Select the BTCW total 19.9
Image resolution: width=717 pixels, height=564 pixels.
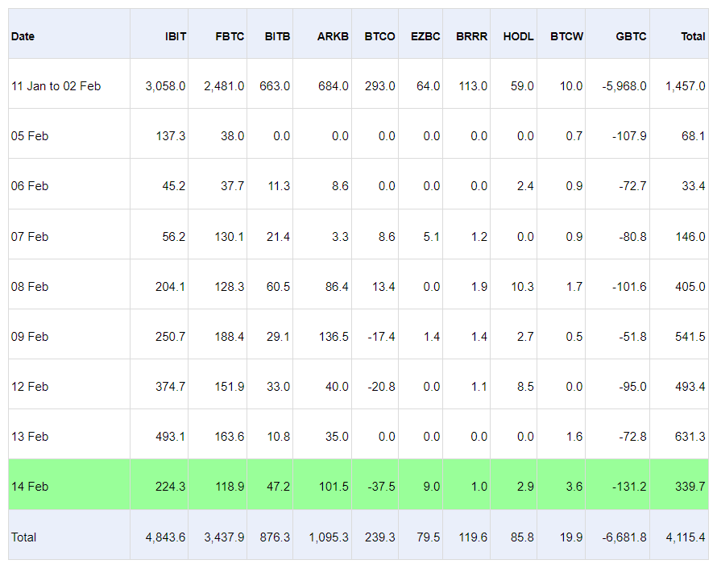571,537
